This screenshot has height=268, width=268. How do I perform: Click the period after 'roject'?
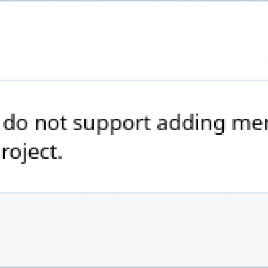(60, 158)
